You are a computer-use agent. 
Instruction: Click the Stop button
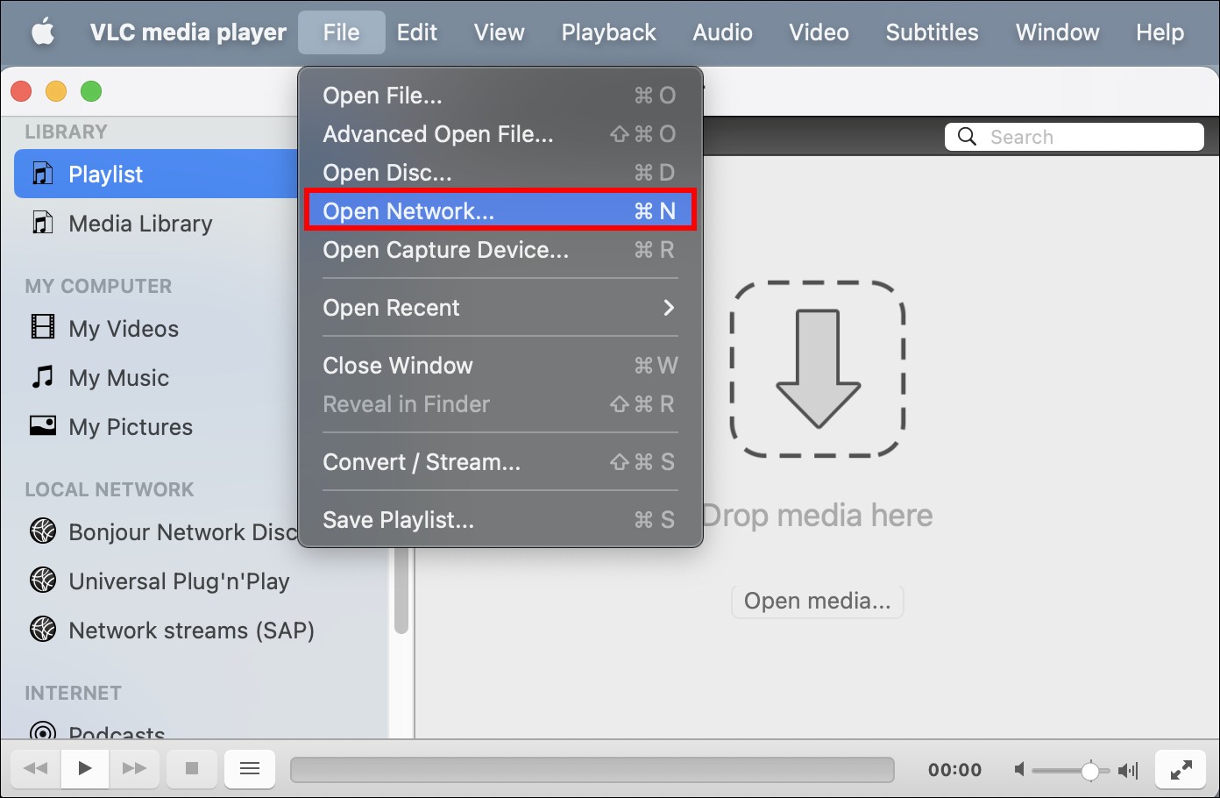191,769
